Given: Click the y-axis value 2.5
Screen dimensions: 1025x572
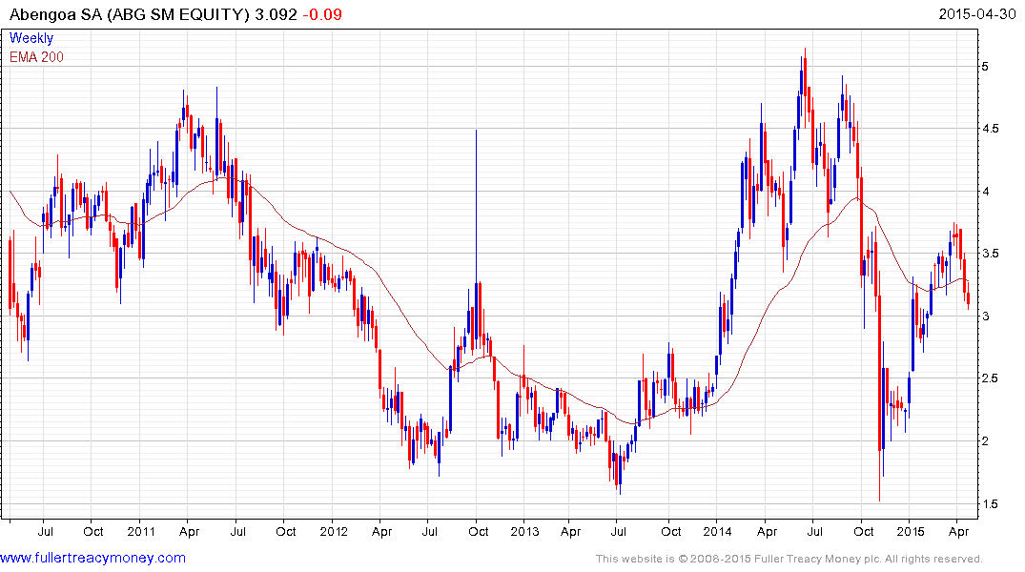Looking at the screenshot, I should (x=991, y=378).
